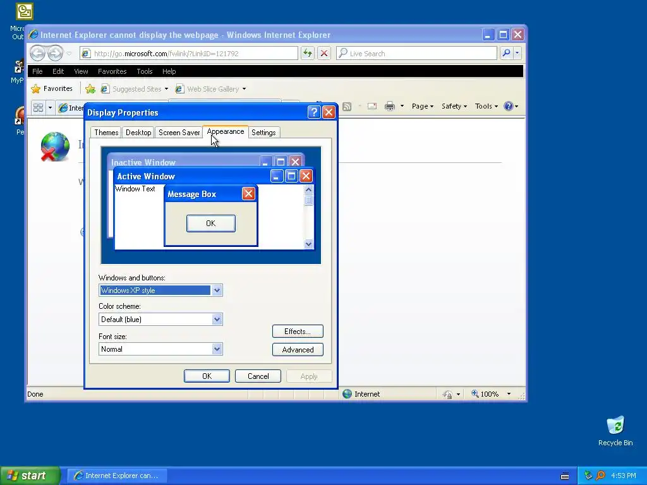The width and height of the screenshot is (647, 485).
Task: Click the protected mode lock icon in status bar
Action: tap(447, 394)
